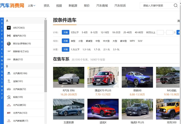181x124 pixels.
Task: Open the 资讯 nav item
Action: [x=47, y=5]
